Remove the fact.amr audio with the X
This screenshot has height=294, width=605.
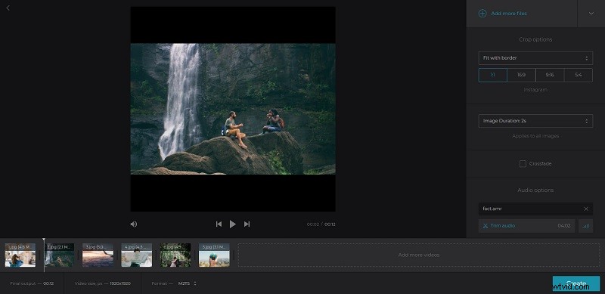(x=586, y=209)
